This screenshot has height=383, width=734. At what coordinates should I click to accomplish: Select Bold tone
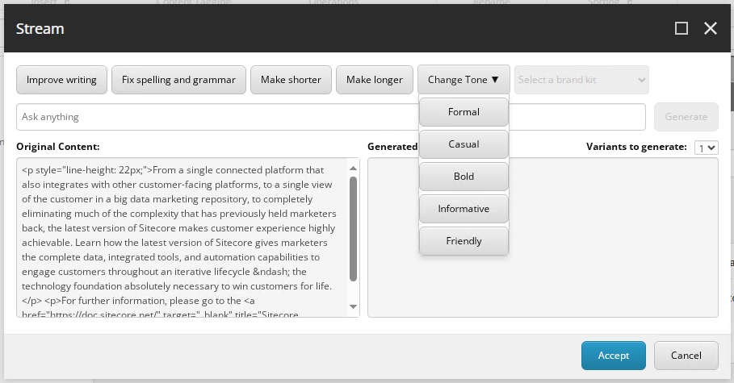point(464,177)
